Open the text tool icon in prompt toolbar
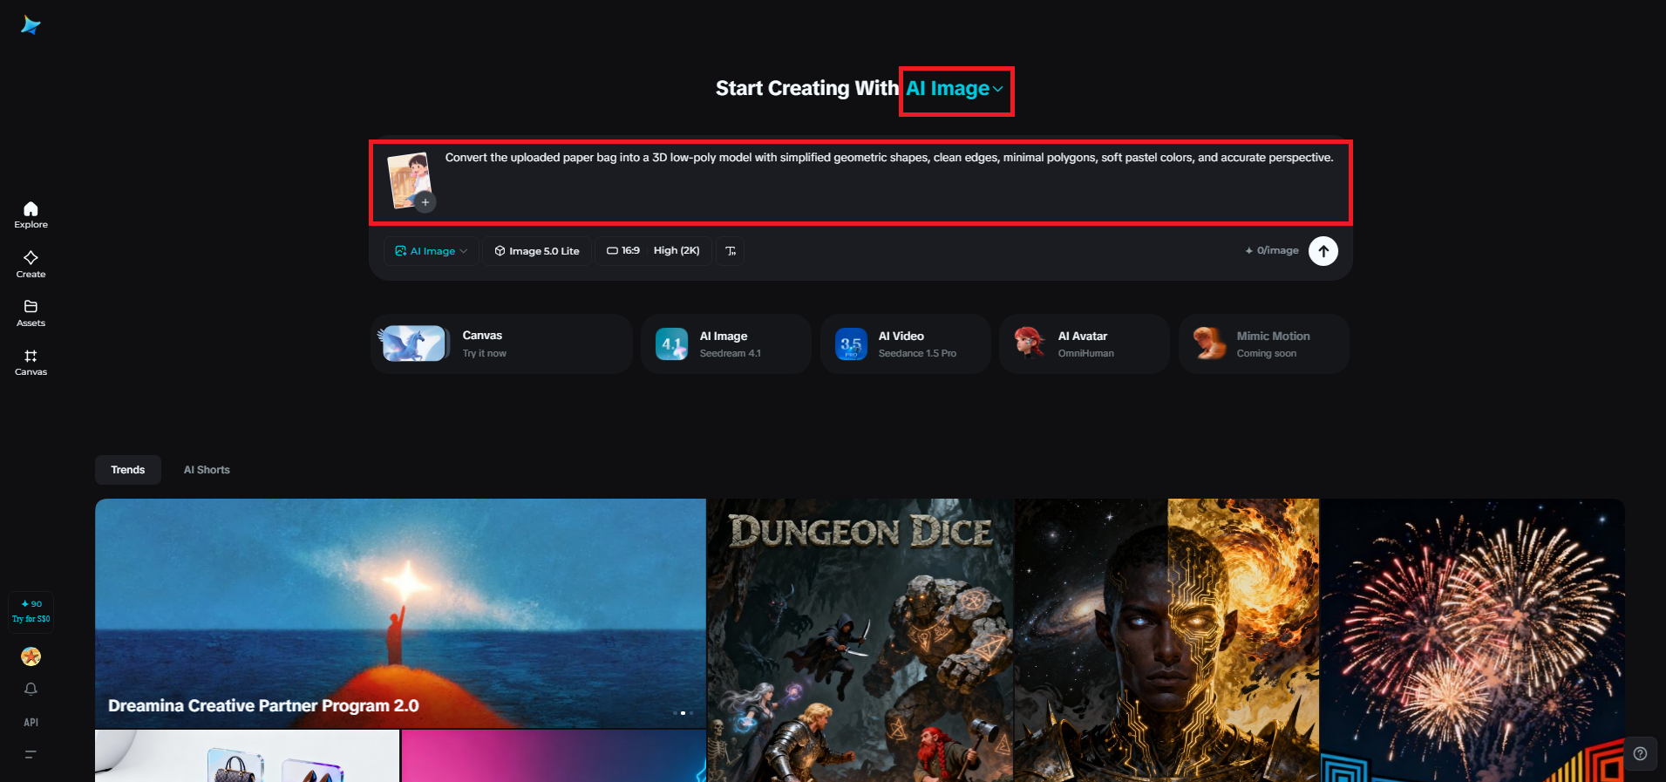The image size is (1666, 782). pyautogui.click(x=731, y=251)
